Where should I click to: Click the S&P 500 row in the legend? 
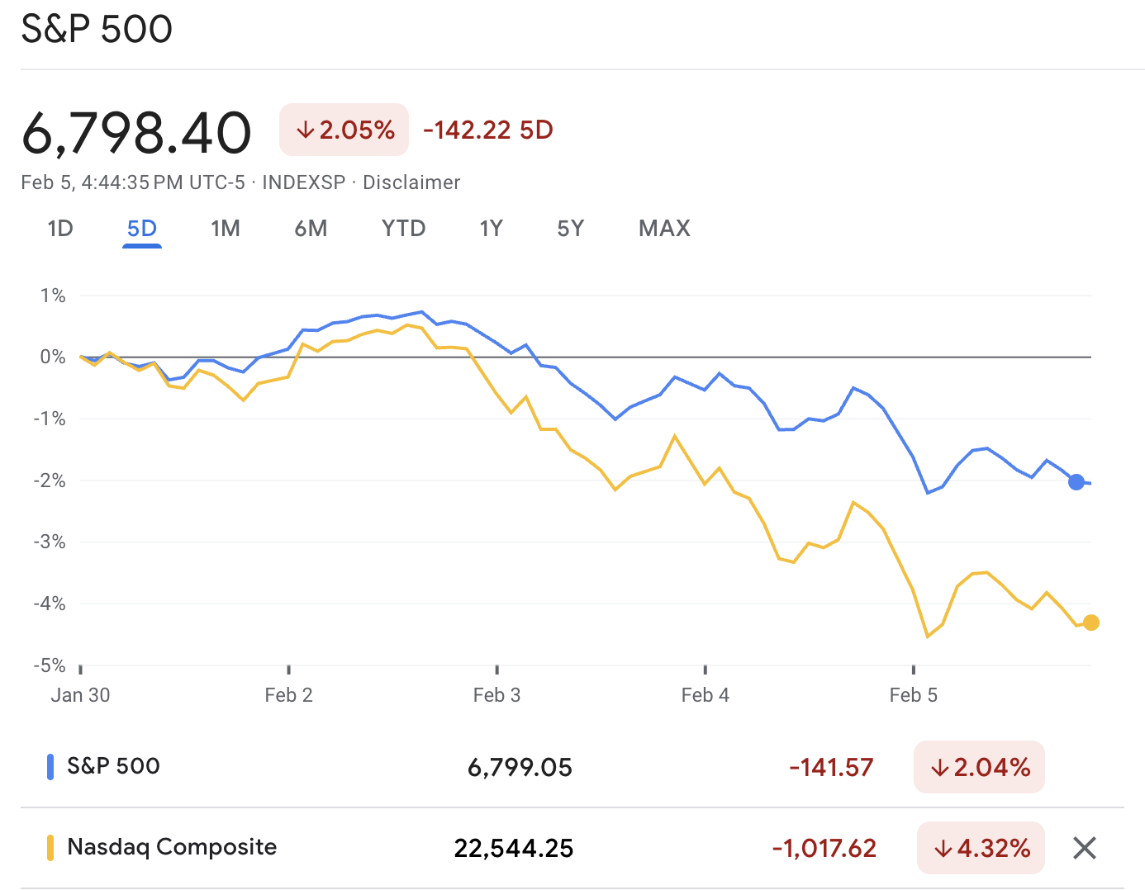pos(112,766)
